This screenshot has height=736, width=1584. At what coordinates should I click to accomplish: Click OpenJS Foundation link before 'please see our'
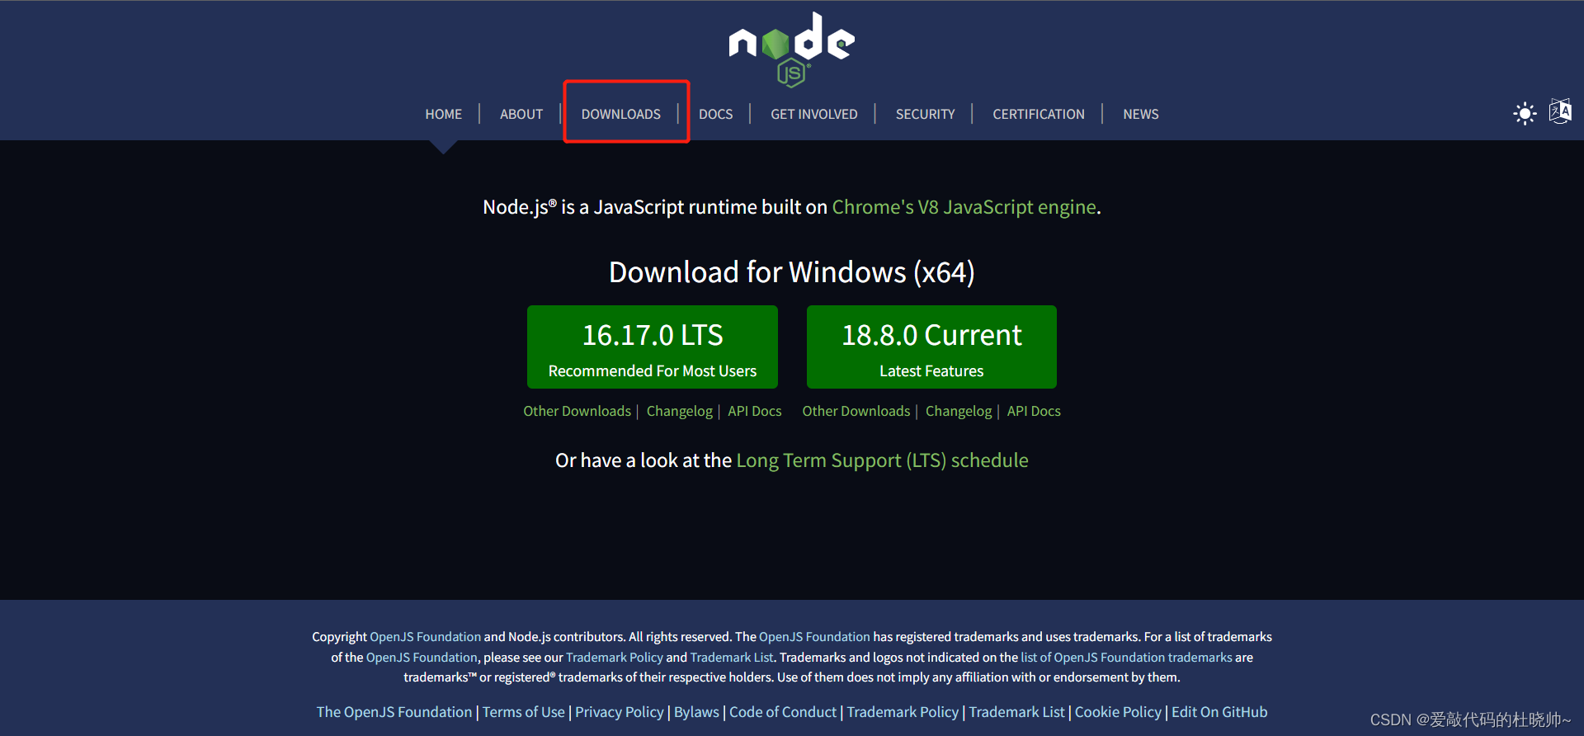click(x=422, y=658)
